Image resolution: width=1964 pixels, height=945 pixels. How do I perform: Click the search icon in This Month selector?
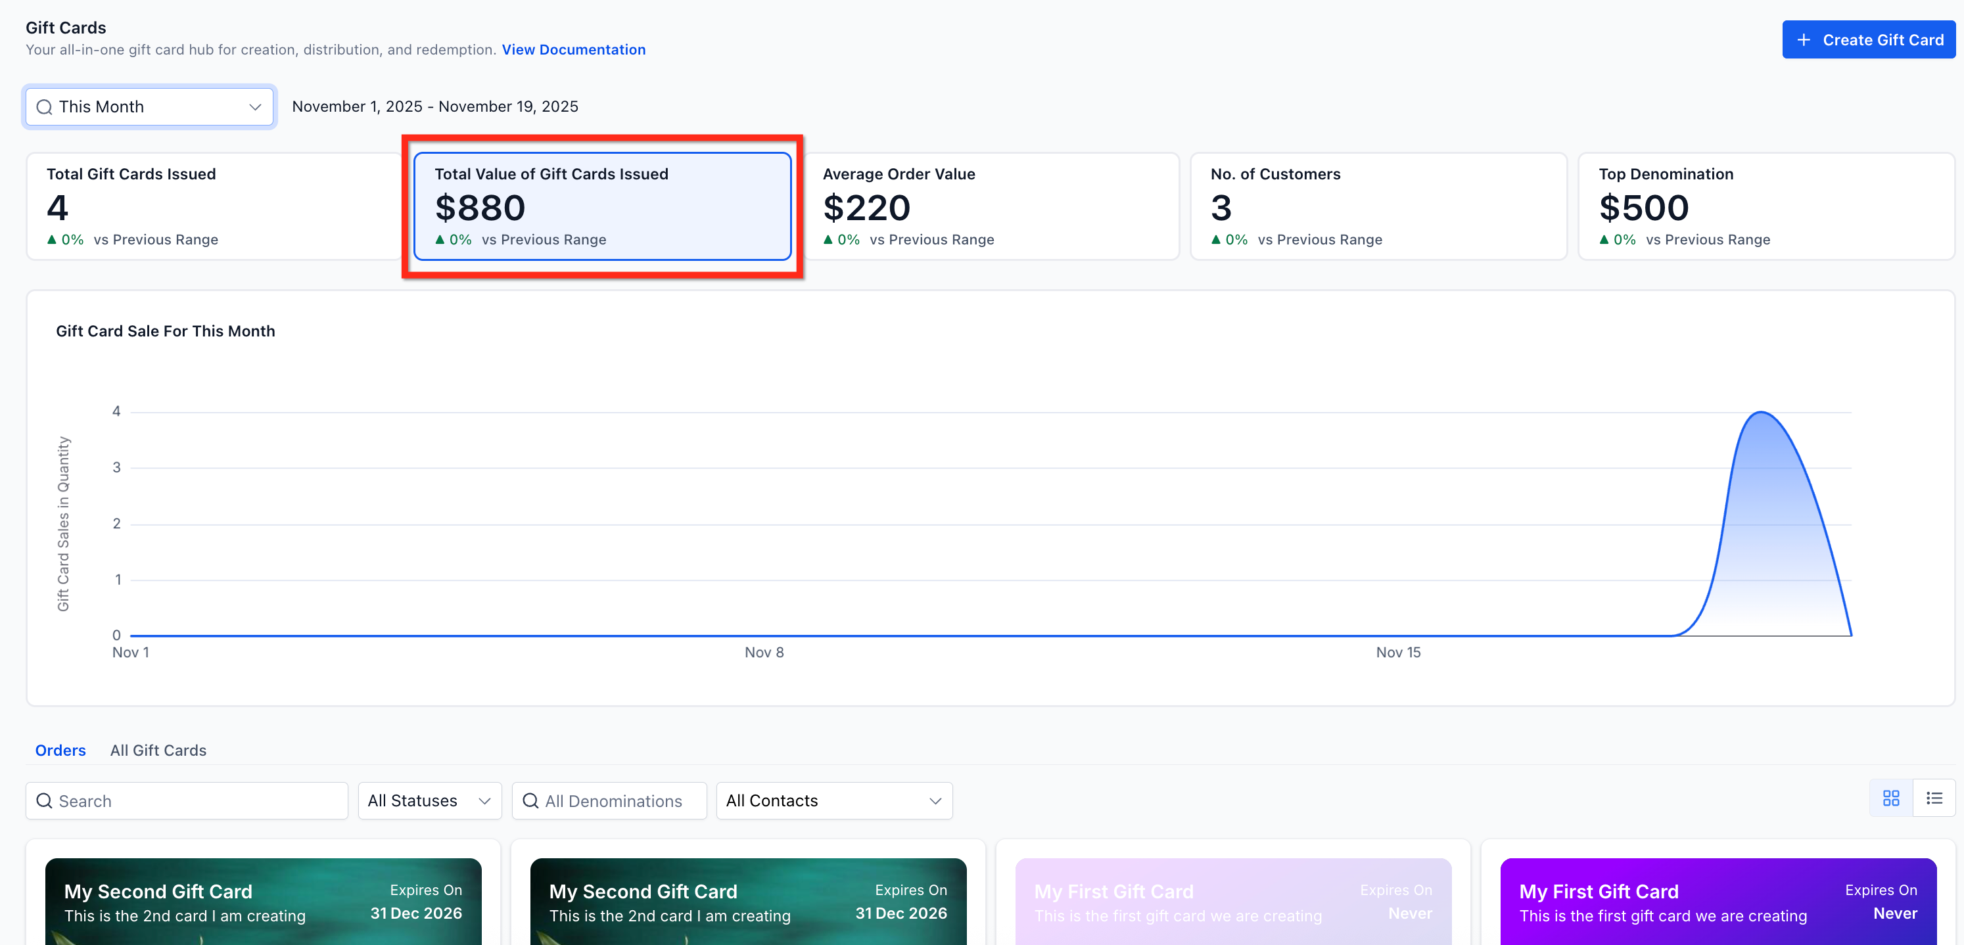pyautogui.click(x=44, y=106)
